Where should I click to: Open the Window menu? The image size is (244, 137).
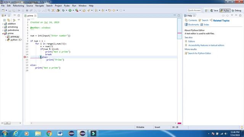(x=82, y=6)
